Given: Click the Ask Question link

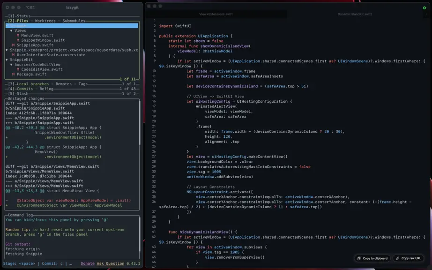Looking at the screenshot, I should 111,263.
